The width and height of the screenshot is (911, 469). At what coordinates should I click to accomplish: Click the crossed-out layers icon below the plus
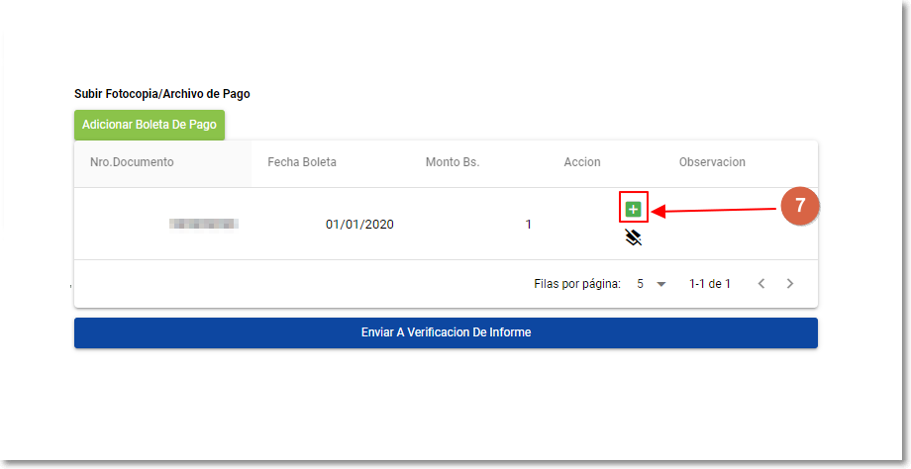[x=633, y=237]
